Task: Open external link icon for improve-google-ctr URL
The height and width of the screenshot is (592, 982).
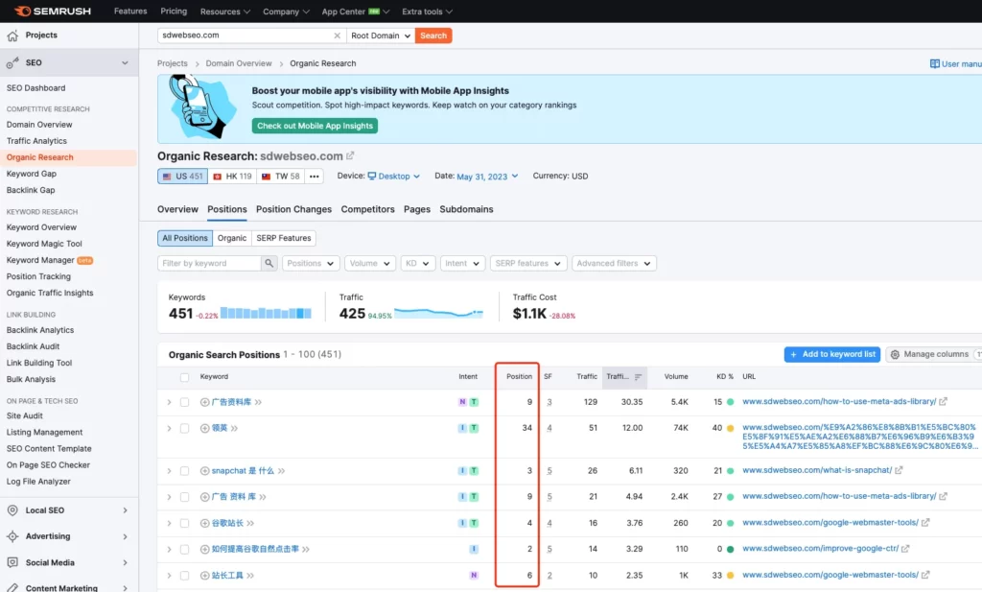Action: tap(905, 549)
